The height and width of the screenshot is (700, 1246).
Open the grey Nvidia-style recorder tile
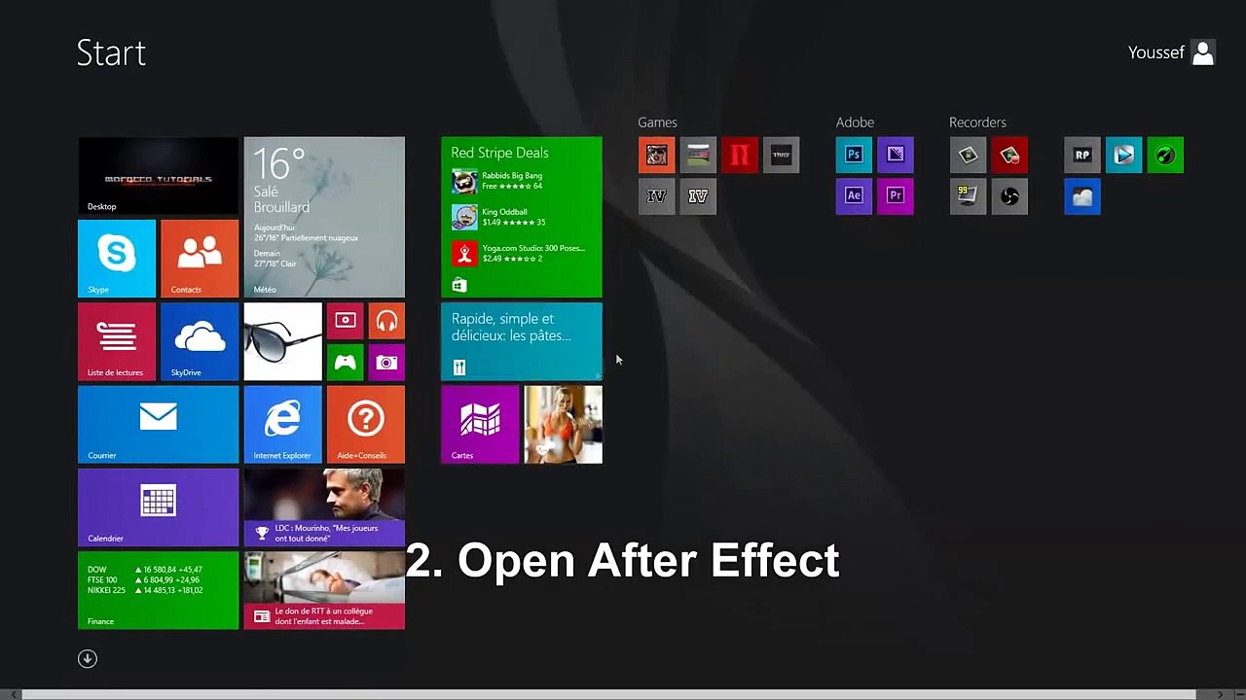click(968, 155)
